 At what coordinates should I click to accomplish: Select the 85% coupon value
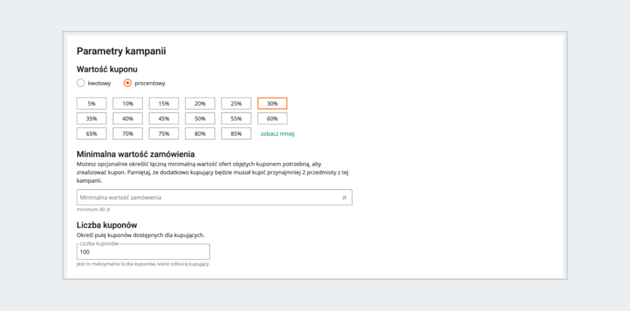(236, 134)
